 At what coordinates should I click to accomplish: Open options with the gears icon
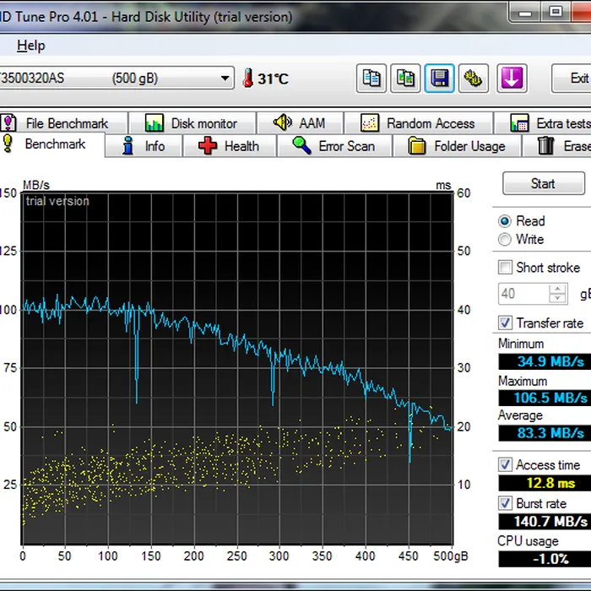(474, 79)
